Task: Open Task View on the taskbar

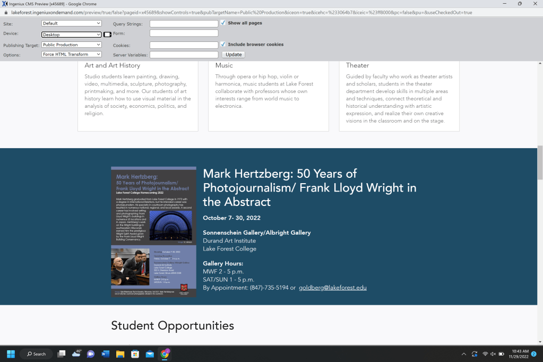Action: 62,354
